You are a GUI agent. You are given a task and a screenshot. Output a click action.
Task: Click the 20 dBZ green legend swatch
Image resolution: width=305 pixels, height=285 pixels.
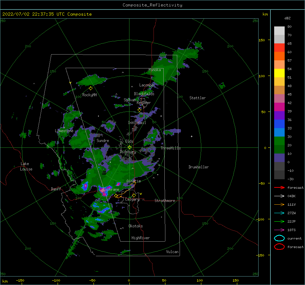pyautogui.click(x=279, y=141)
